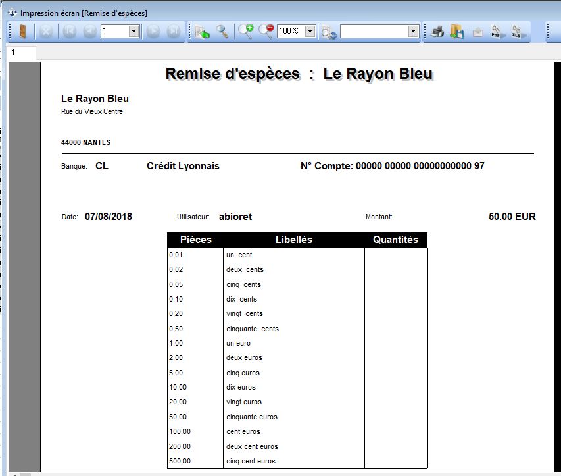Click the date 07/08/2018
561x476 pixels.
point(109,217)
